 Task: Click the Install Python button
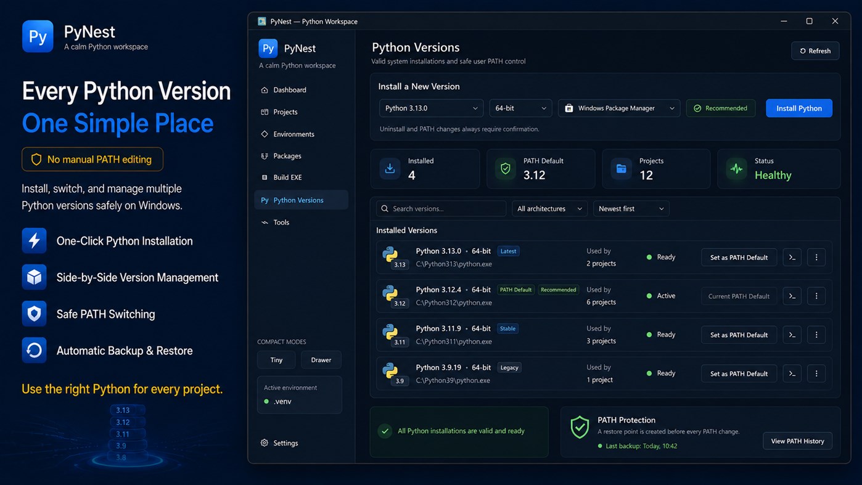(x=799, y=108)
